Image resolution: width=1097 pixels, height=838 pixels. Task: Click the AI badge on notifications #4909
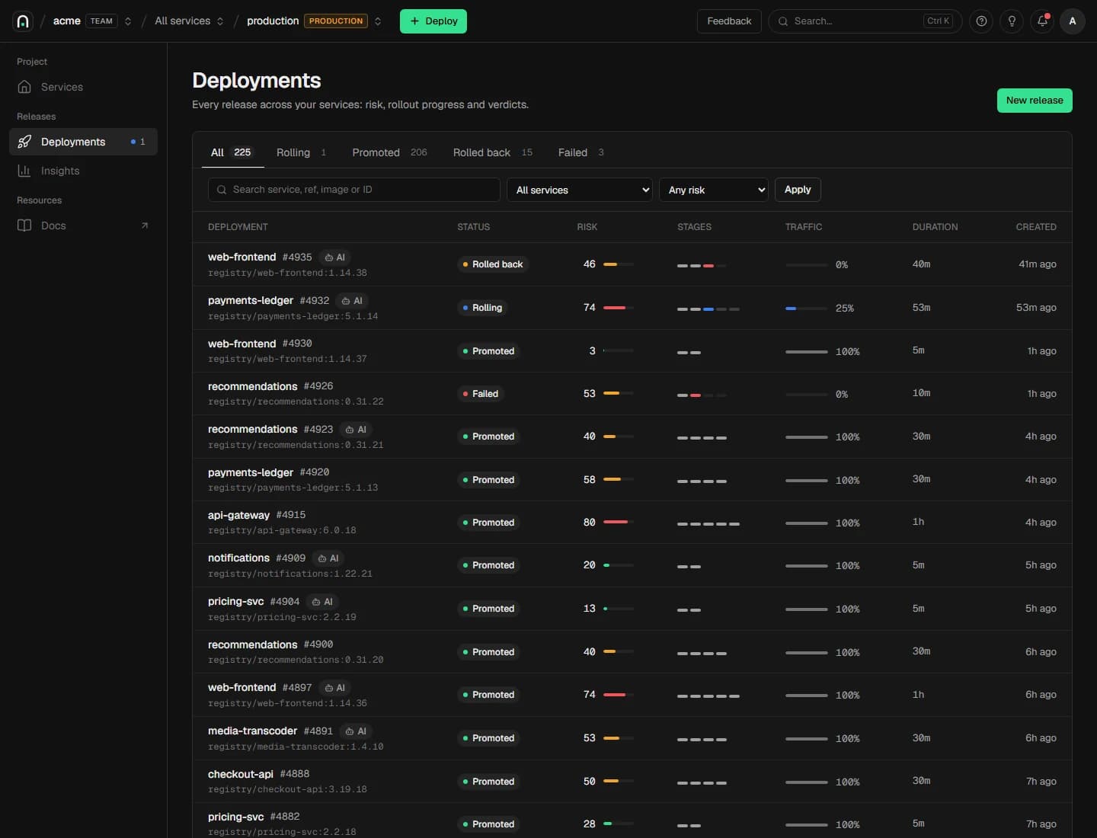click(328, 558)
